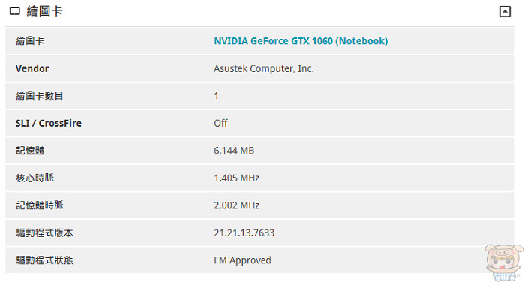Click the monitor icon beside 繪圖卡 heading

15,12
